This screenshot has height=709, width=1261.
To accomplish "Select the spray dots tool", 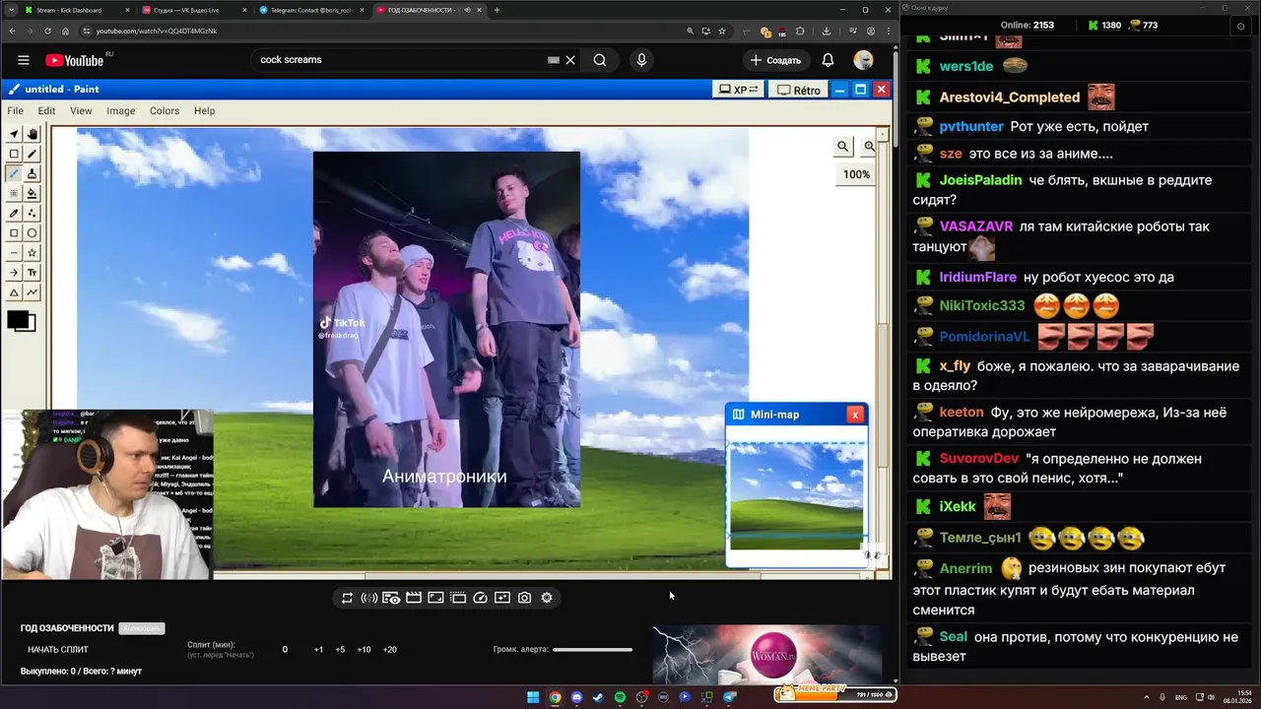I will (x=33, y=213).
